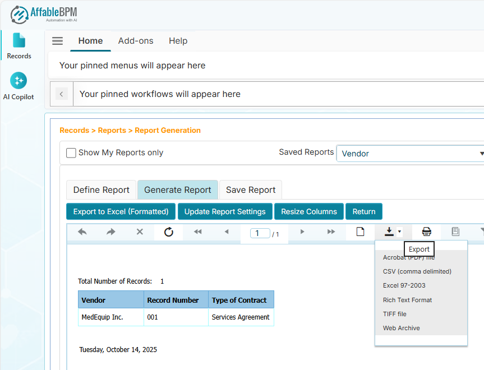Navigate to the first report page
Viewport: 484px width, 370px height.
click(x=197, y=232)
